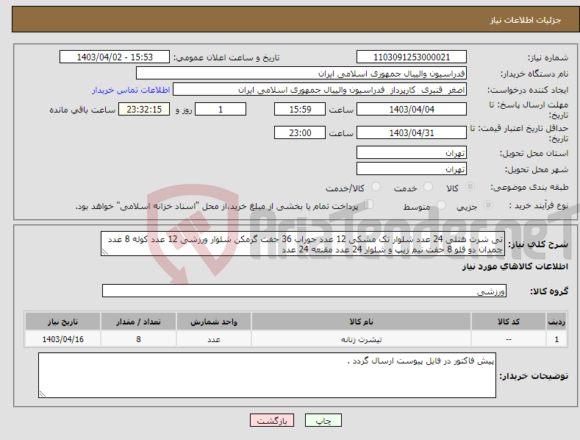Click the remaining time field 23:32:15
Viewport: 580px width, 440px height.
coord(144,109)
